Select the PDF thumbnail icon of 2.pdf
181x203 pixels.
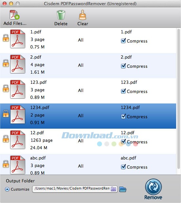(x=18, y=64)
